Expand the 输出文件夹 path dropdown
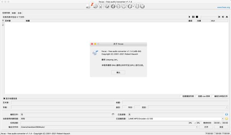 pyautogui.click(x=197, y=127)
